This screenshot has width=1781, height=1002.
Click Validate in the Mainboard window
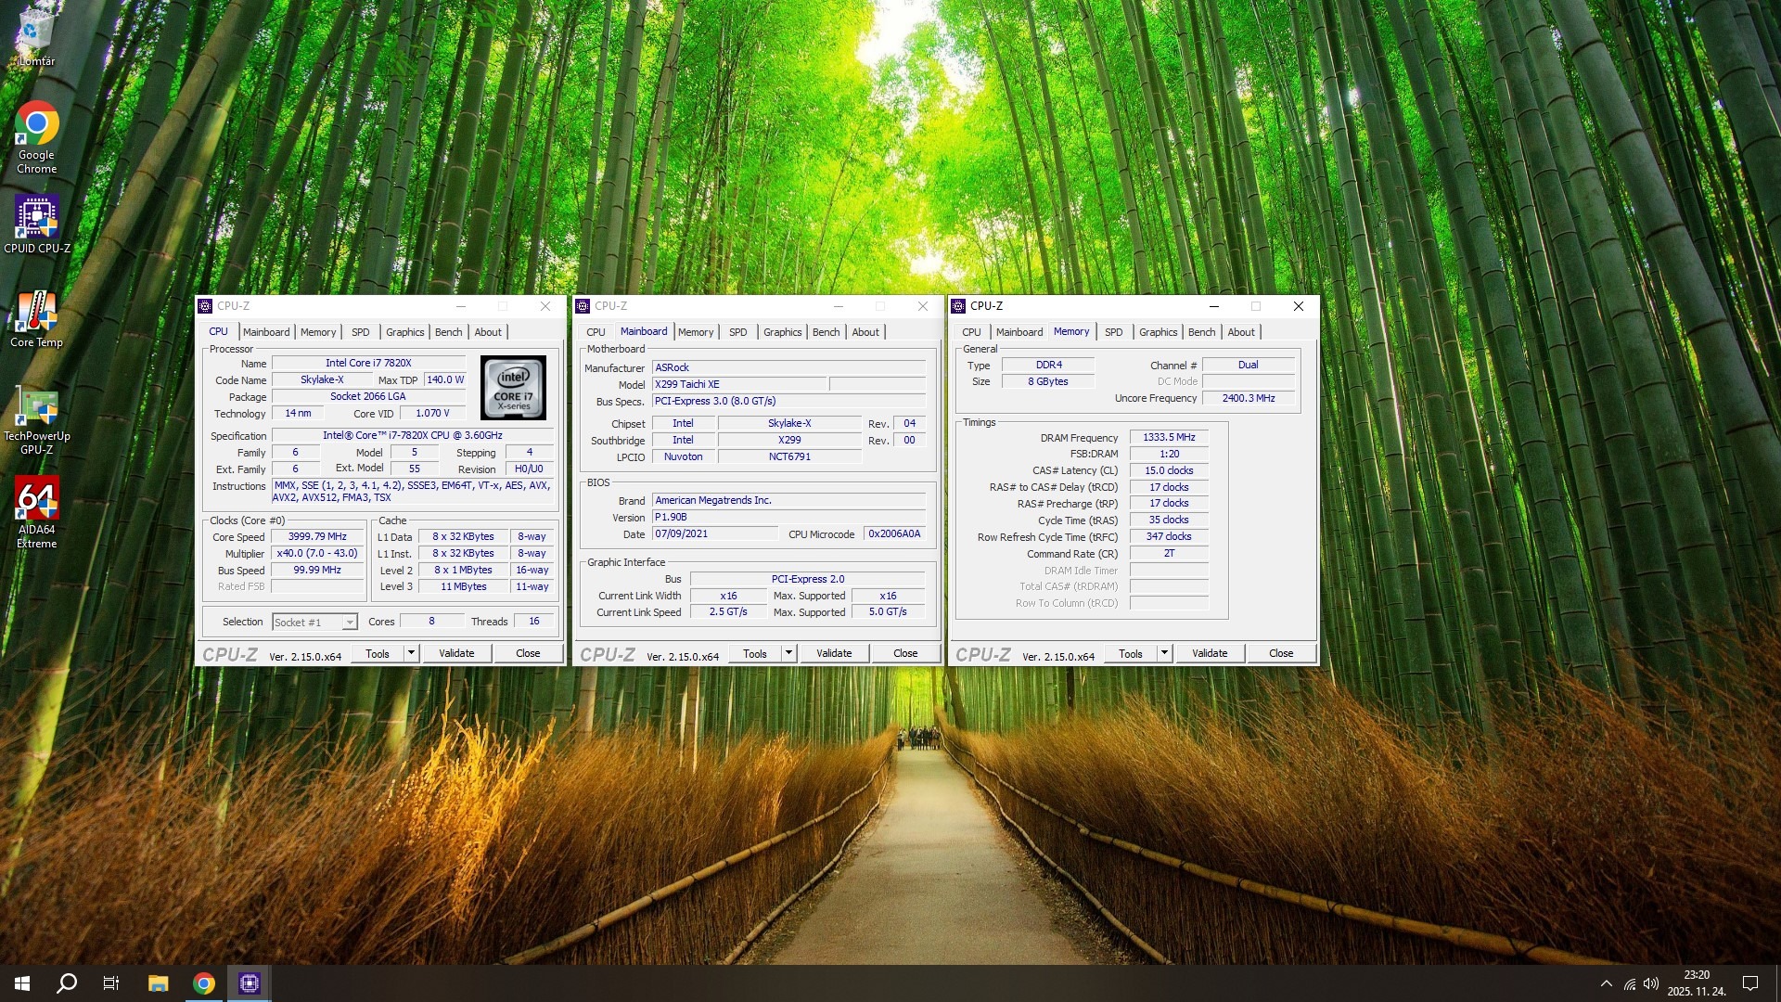tap(833, 653)
